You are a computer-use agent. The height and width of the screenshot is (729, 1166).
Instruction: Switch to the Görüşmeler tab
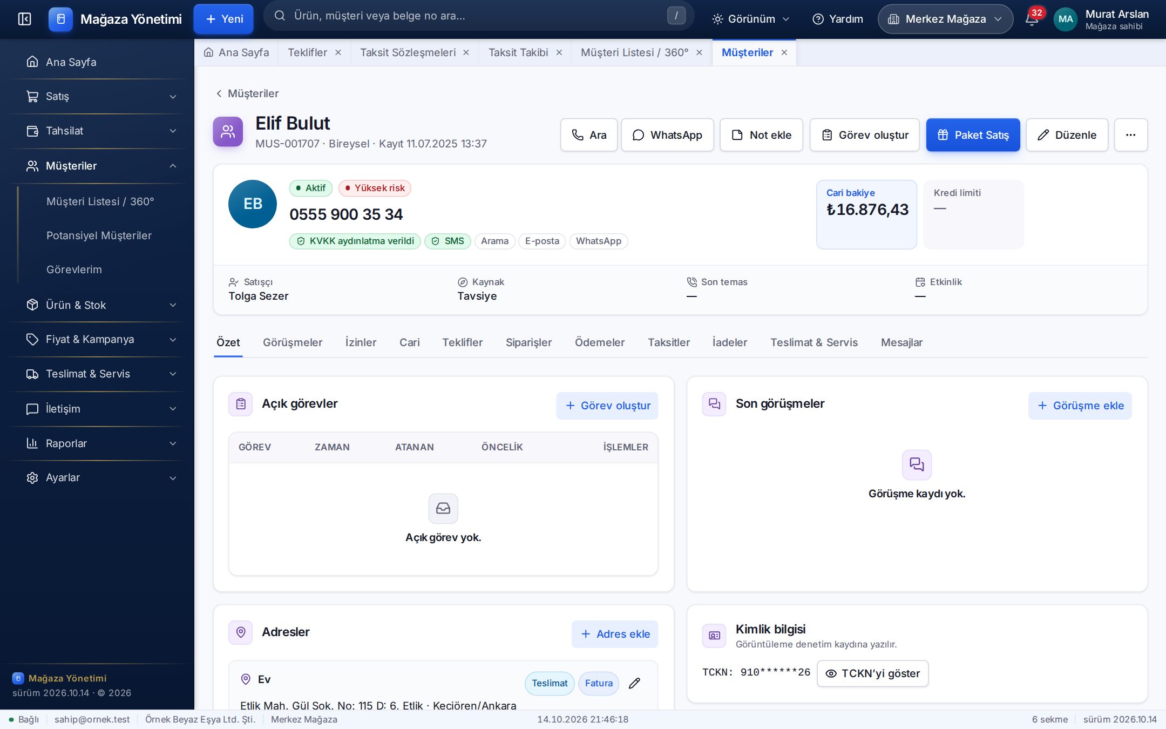click(x=293, y=342)
